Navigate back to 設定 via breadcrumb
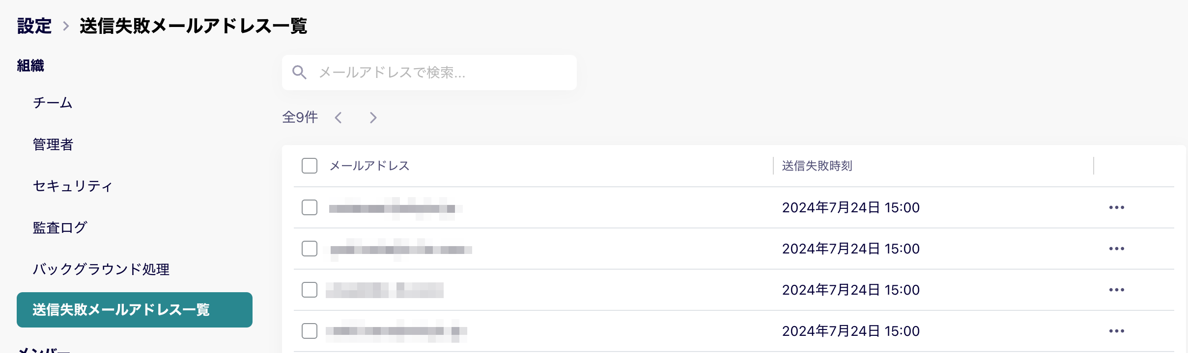1188x353 pixels. tap(33, 25)
